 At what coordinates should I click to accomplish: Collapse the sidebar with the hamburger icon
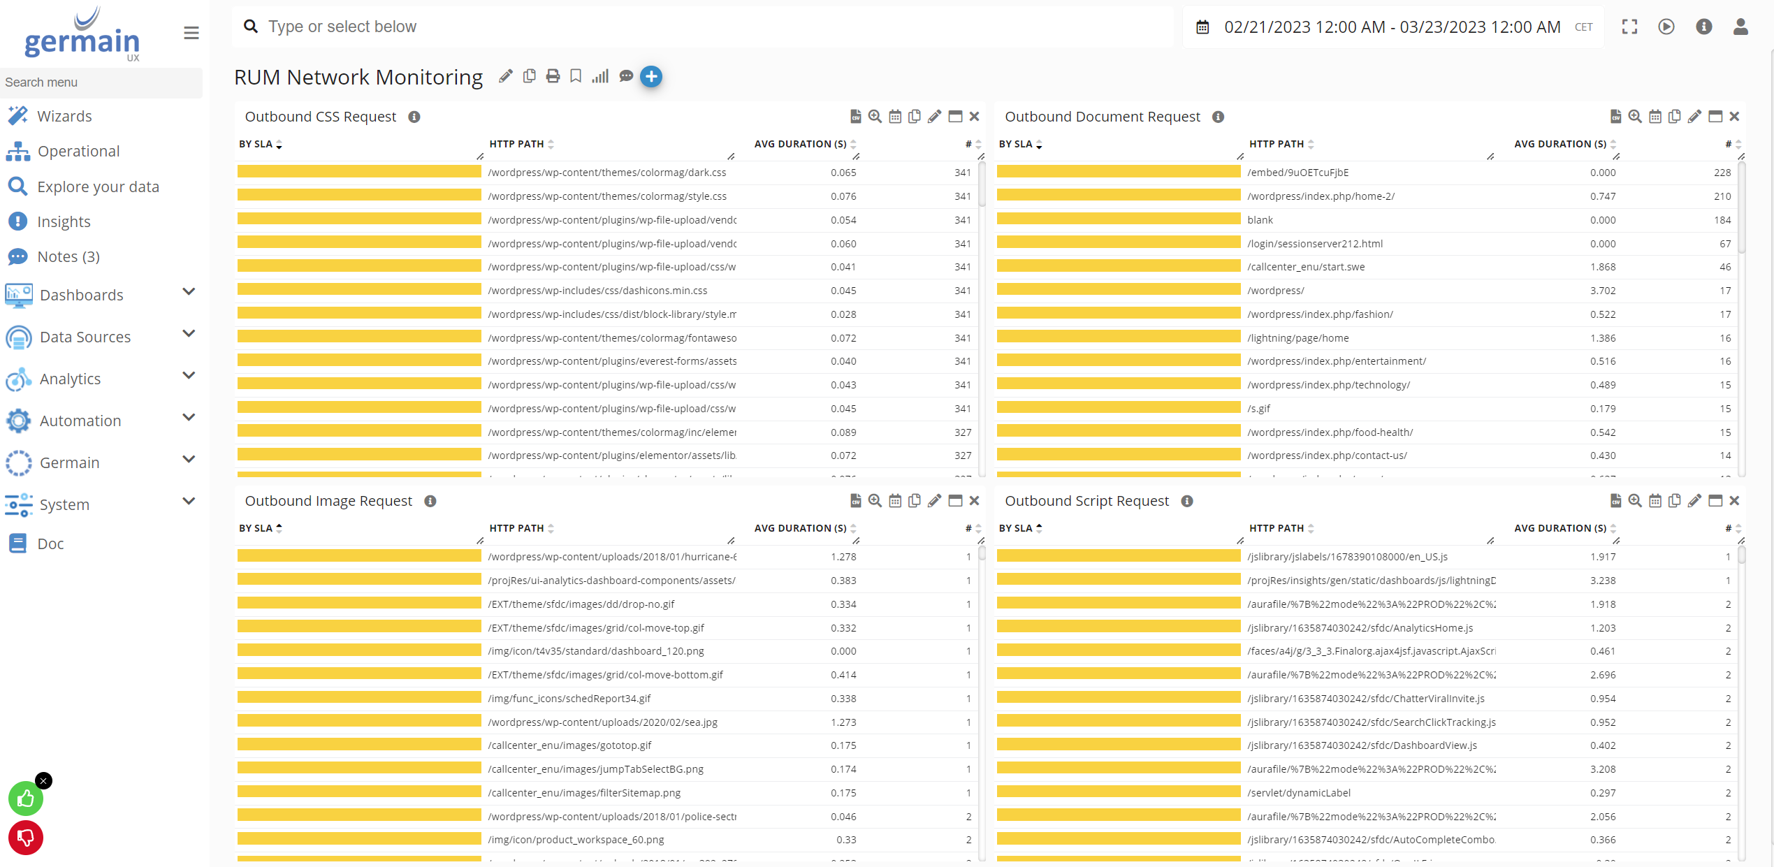pos(191,32)
